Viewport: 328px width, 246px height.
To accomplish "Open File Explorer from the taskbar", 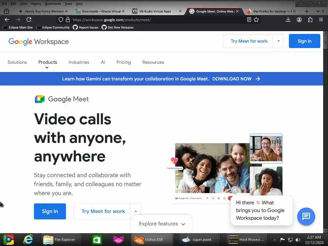I will click(x=62, y=240).
